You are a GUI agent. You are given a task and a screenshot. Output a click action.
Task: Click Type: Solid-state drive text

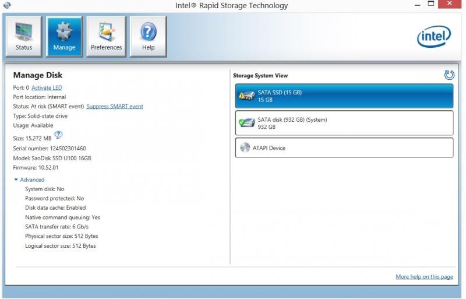(x=40, y=116)
